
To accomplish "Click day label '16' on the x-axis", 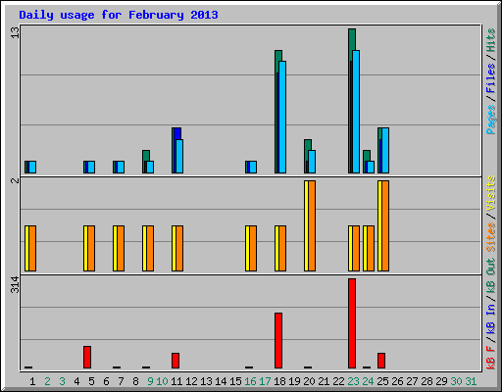I will pos(250,381).
